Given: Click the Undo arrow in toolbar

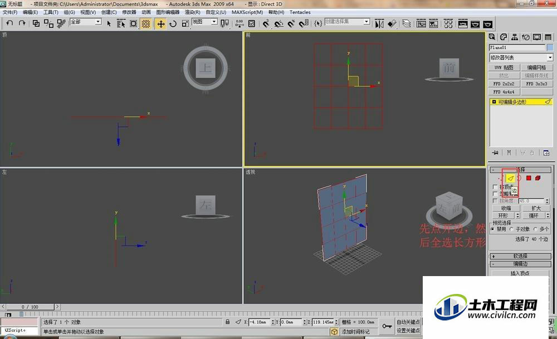Looking at the screenshot, I should [9, 23].
